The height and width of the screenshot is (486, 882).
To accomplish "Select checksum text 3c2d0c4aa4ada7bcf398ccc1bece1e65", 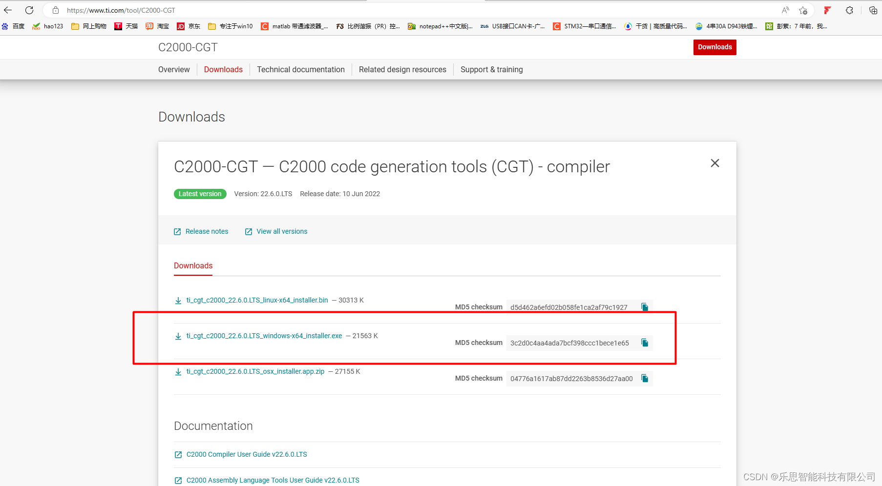I will 569,343.
